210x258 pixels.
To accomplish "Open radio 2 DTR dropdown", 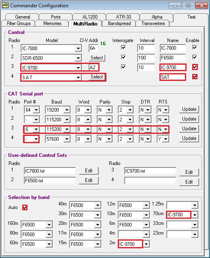I will click(x=148, y=119).
